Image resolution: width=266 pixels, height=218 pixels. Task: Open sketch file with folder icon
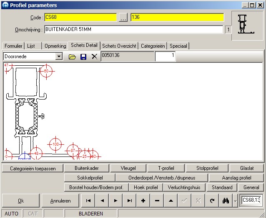(72, 56)
